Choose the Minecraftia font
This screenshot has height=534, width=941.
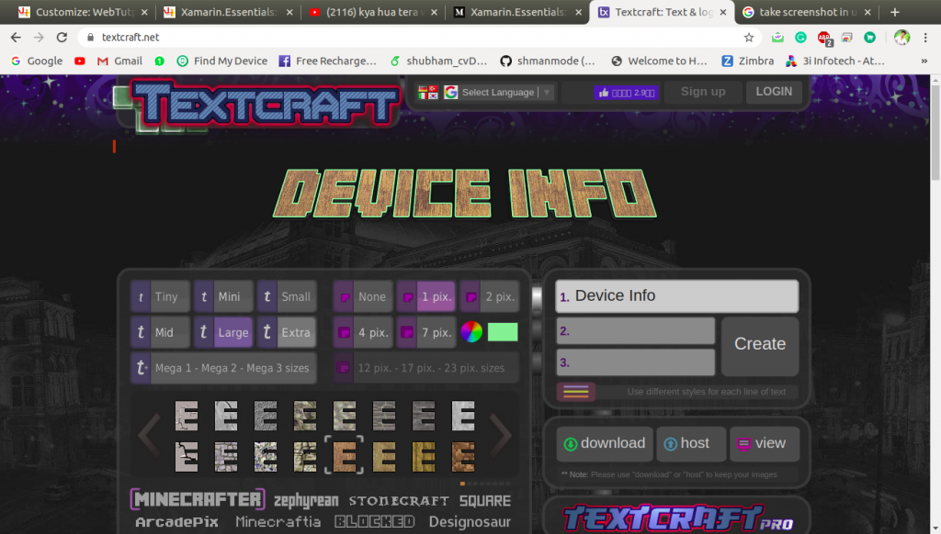tap(278, 522)
